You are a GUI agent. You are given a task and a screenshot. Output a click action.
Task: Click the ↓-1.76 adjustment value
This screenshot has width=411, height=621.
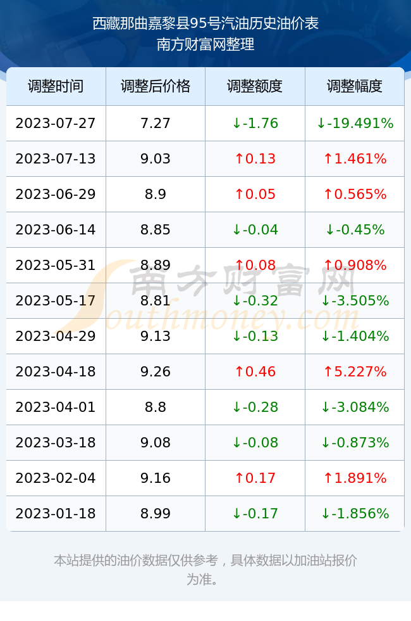[255, 123]
